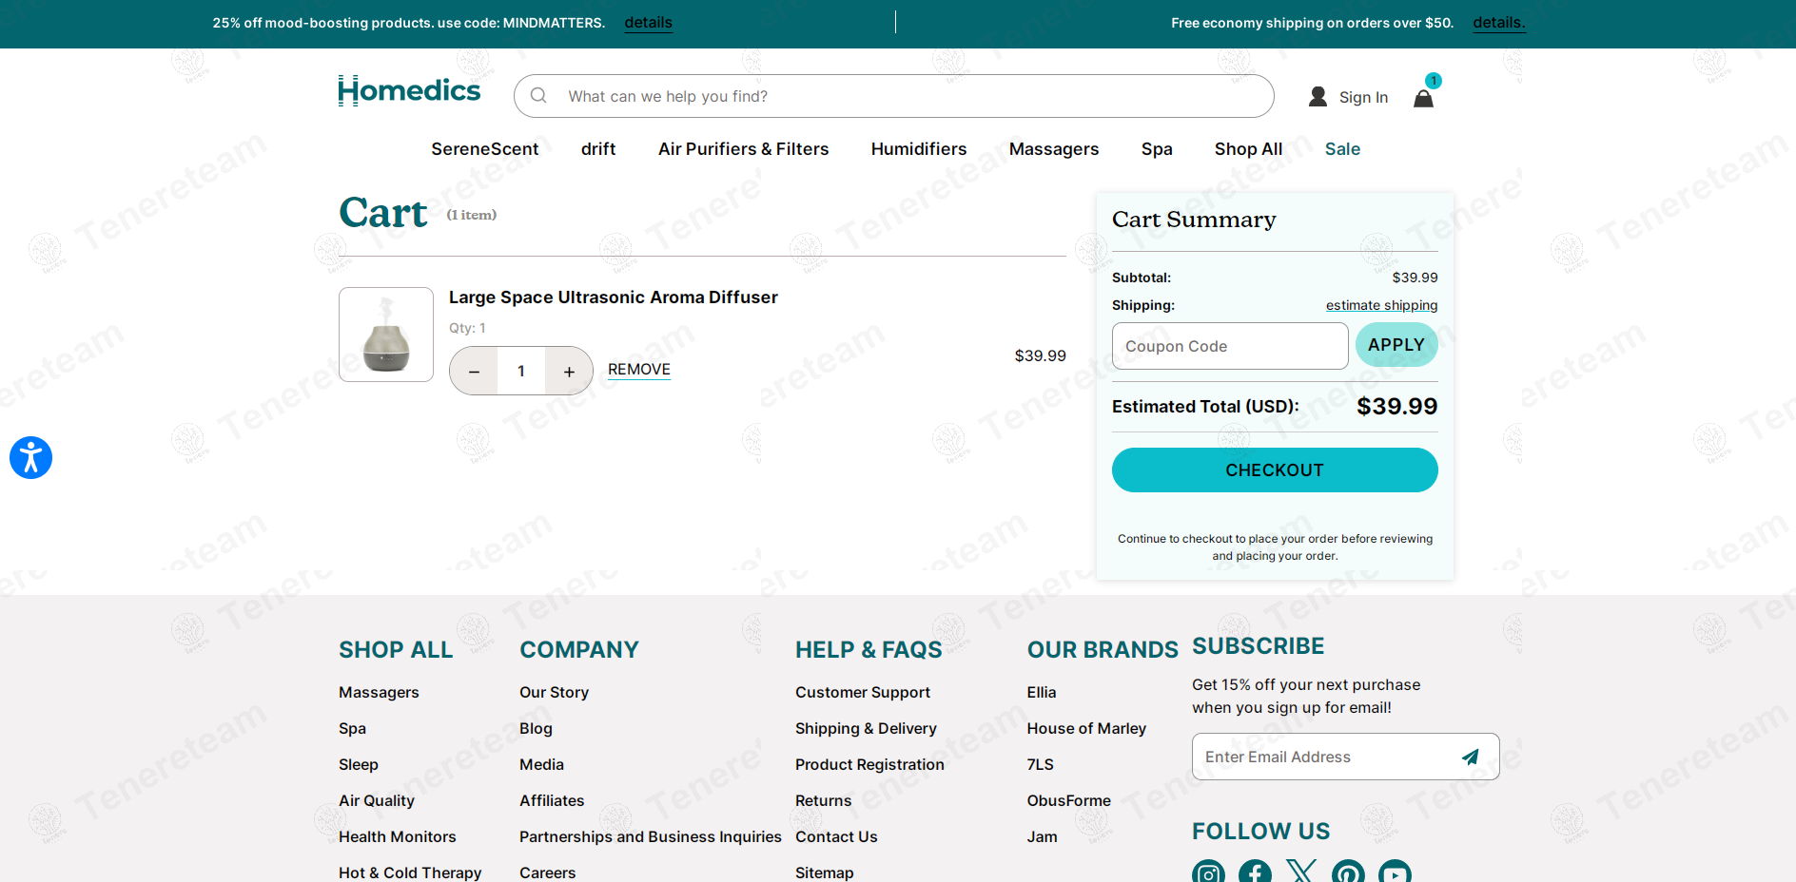Click Sign In text link
The width and height of the screenshot is (1796, 882).
point(1363,97)
